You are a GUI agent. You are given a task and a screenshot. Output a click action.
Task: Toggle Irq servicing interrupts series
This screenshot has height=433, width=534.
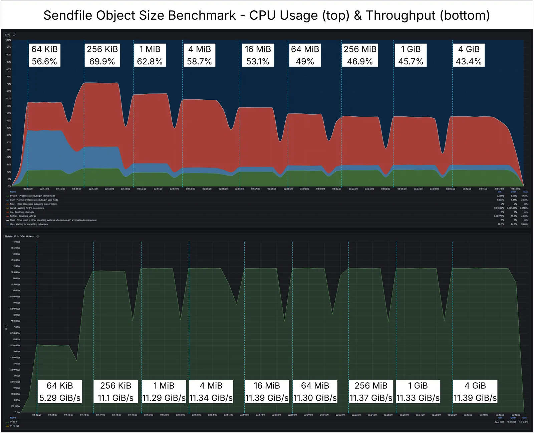22,212
